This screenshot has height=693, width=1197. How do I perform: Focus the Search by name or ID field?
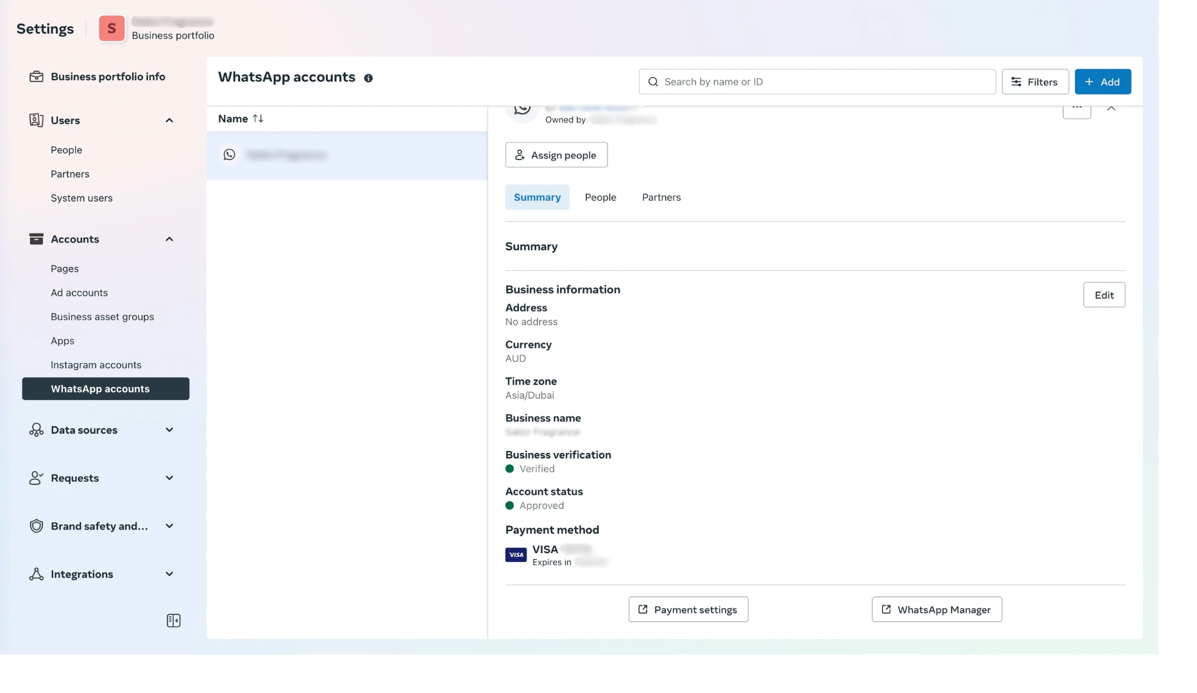pos(817,81)
